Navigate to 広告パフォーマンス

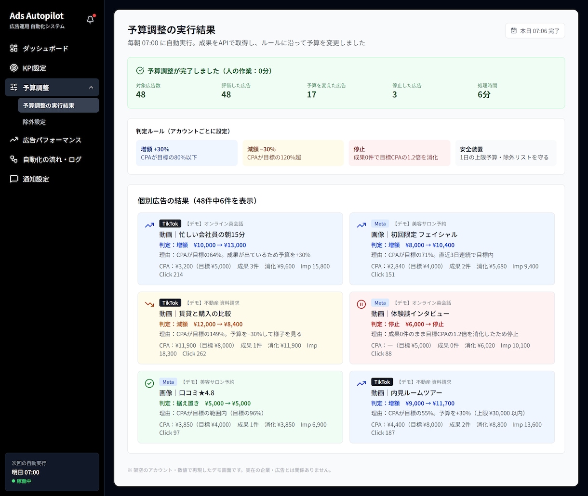click(x=52, y=140)
